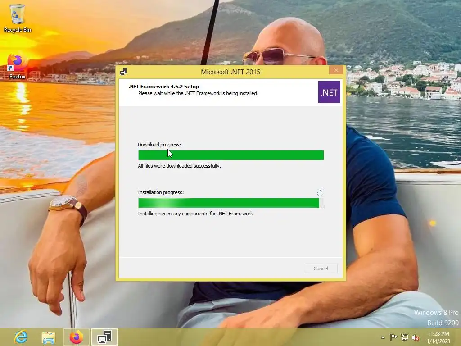Click the spinning busy indicator
Image resolution: width=461 pixels, height=346 pixels.
click(320, 193)
